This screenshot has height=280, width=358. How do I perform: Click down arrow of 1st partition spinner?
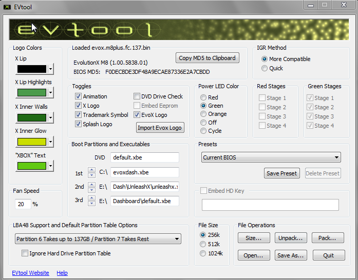[x=91, y=175]
